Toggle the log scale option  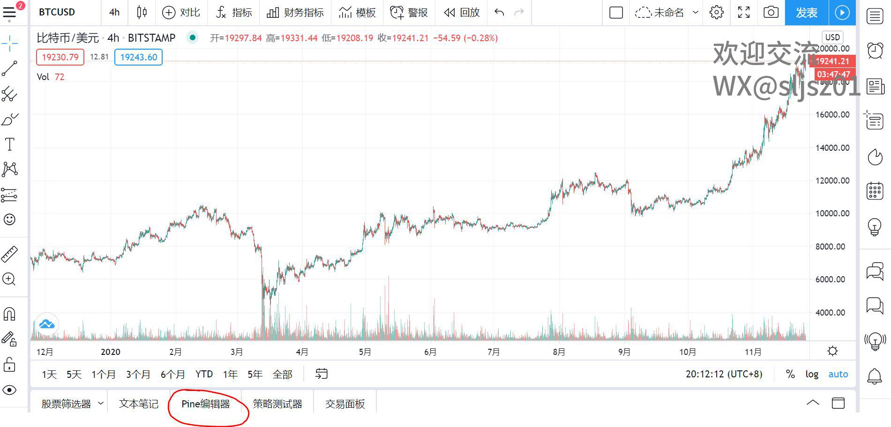click(x=812, y=374)
